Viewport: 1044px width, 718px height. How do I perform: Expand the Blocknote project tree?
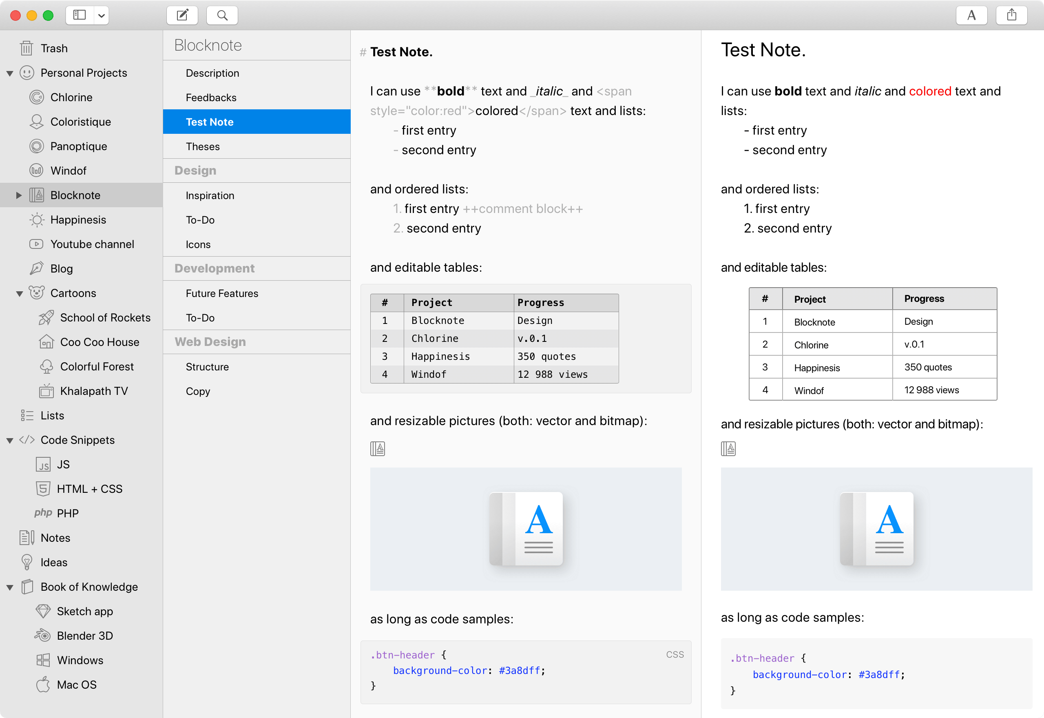[x=19, y=195]
